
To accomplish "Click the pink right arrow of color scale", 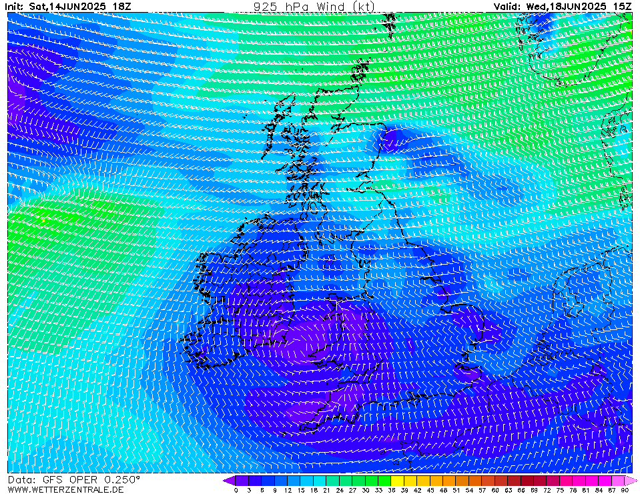I will (x=631, y=481).
